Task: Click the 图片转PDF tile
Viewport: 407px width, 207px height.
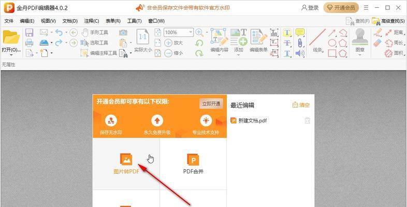Action: pyautogui.click(x=126, y=164)
